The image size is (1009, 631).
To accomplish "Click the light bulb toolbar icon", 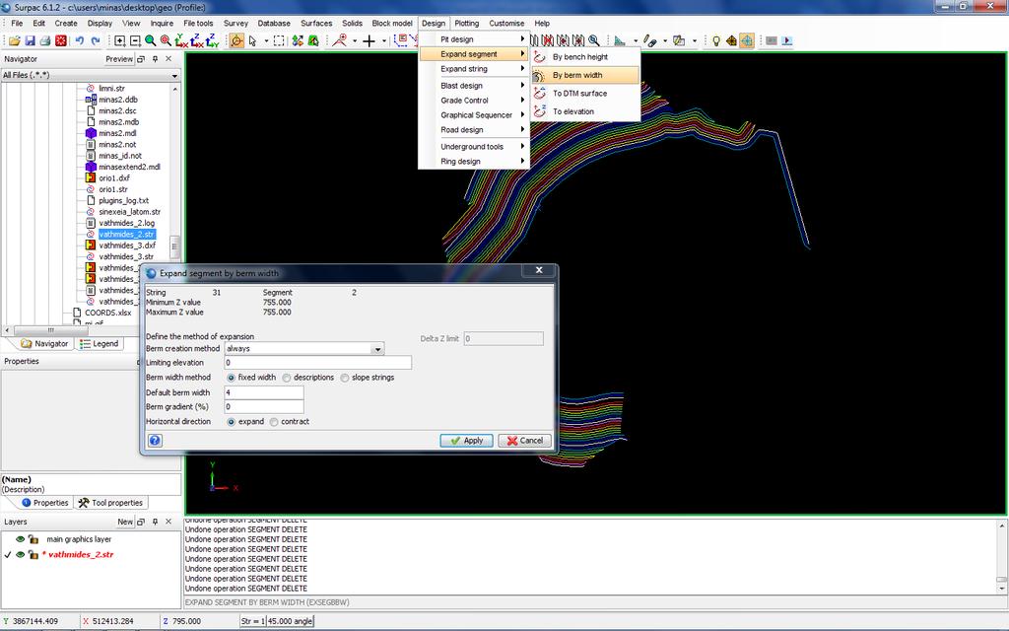I will (x=715, y=40).
